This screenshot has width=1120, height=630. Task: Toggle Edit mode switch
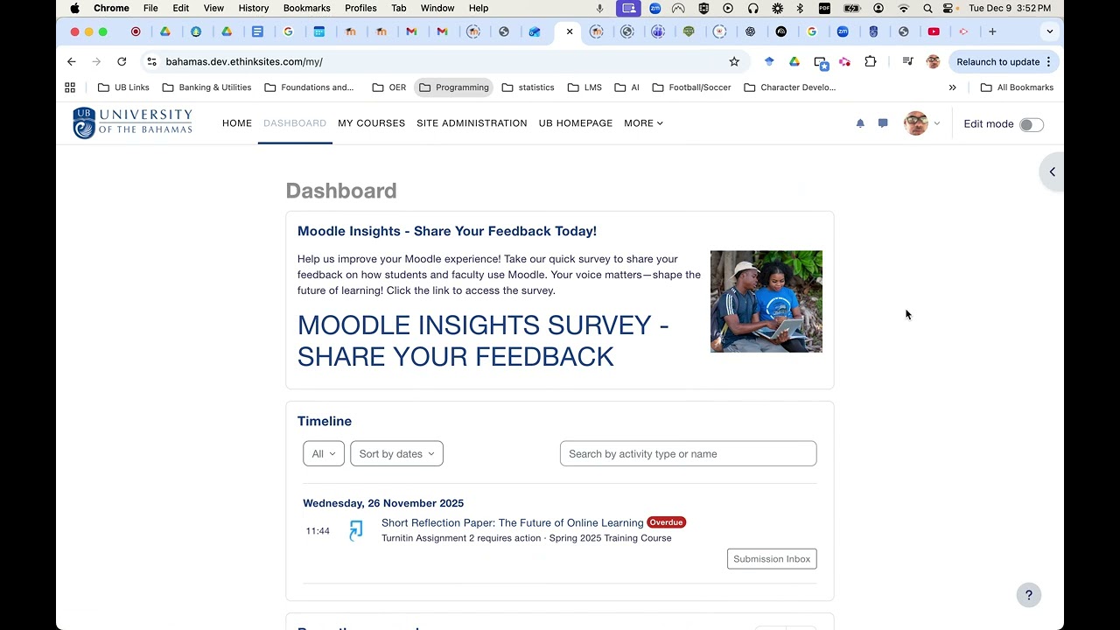click(x=1032, y=124)
